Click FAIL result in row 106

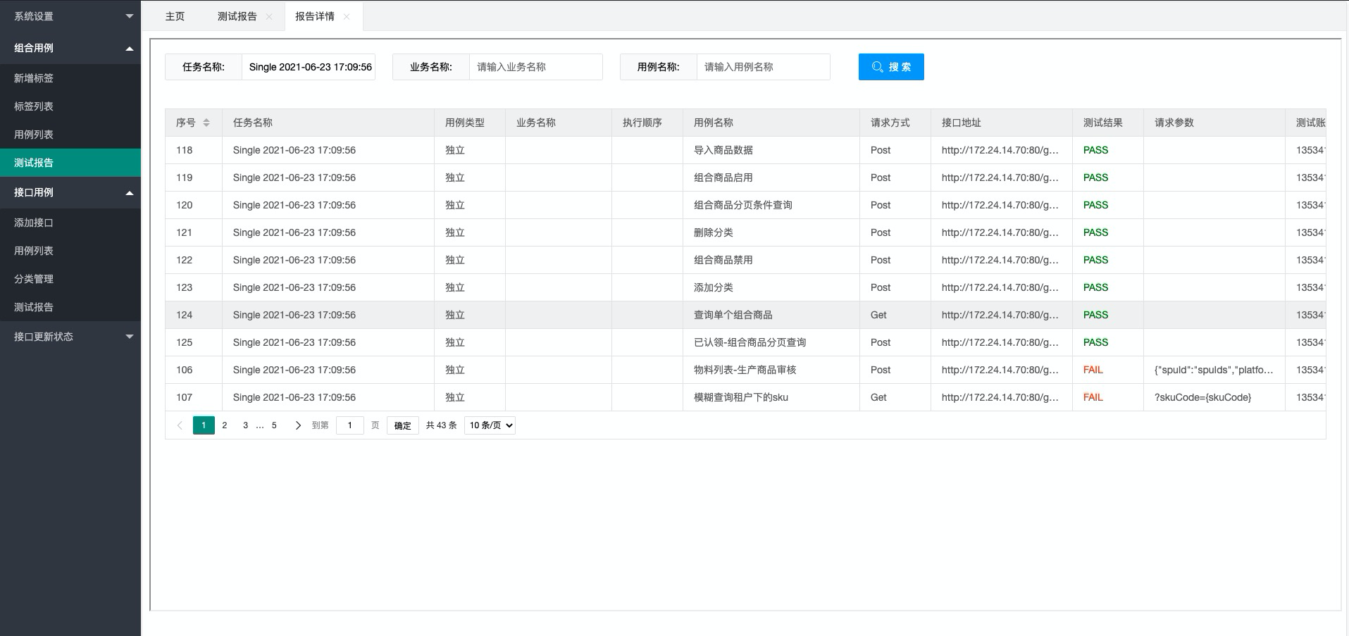(x=1093, y=370)
